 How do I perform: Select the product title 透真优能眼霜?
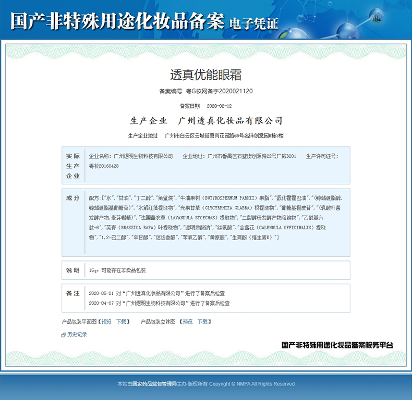click(205, 75)
